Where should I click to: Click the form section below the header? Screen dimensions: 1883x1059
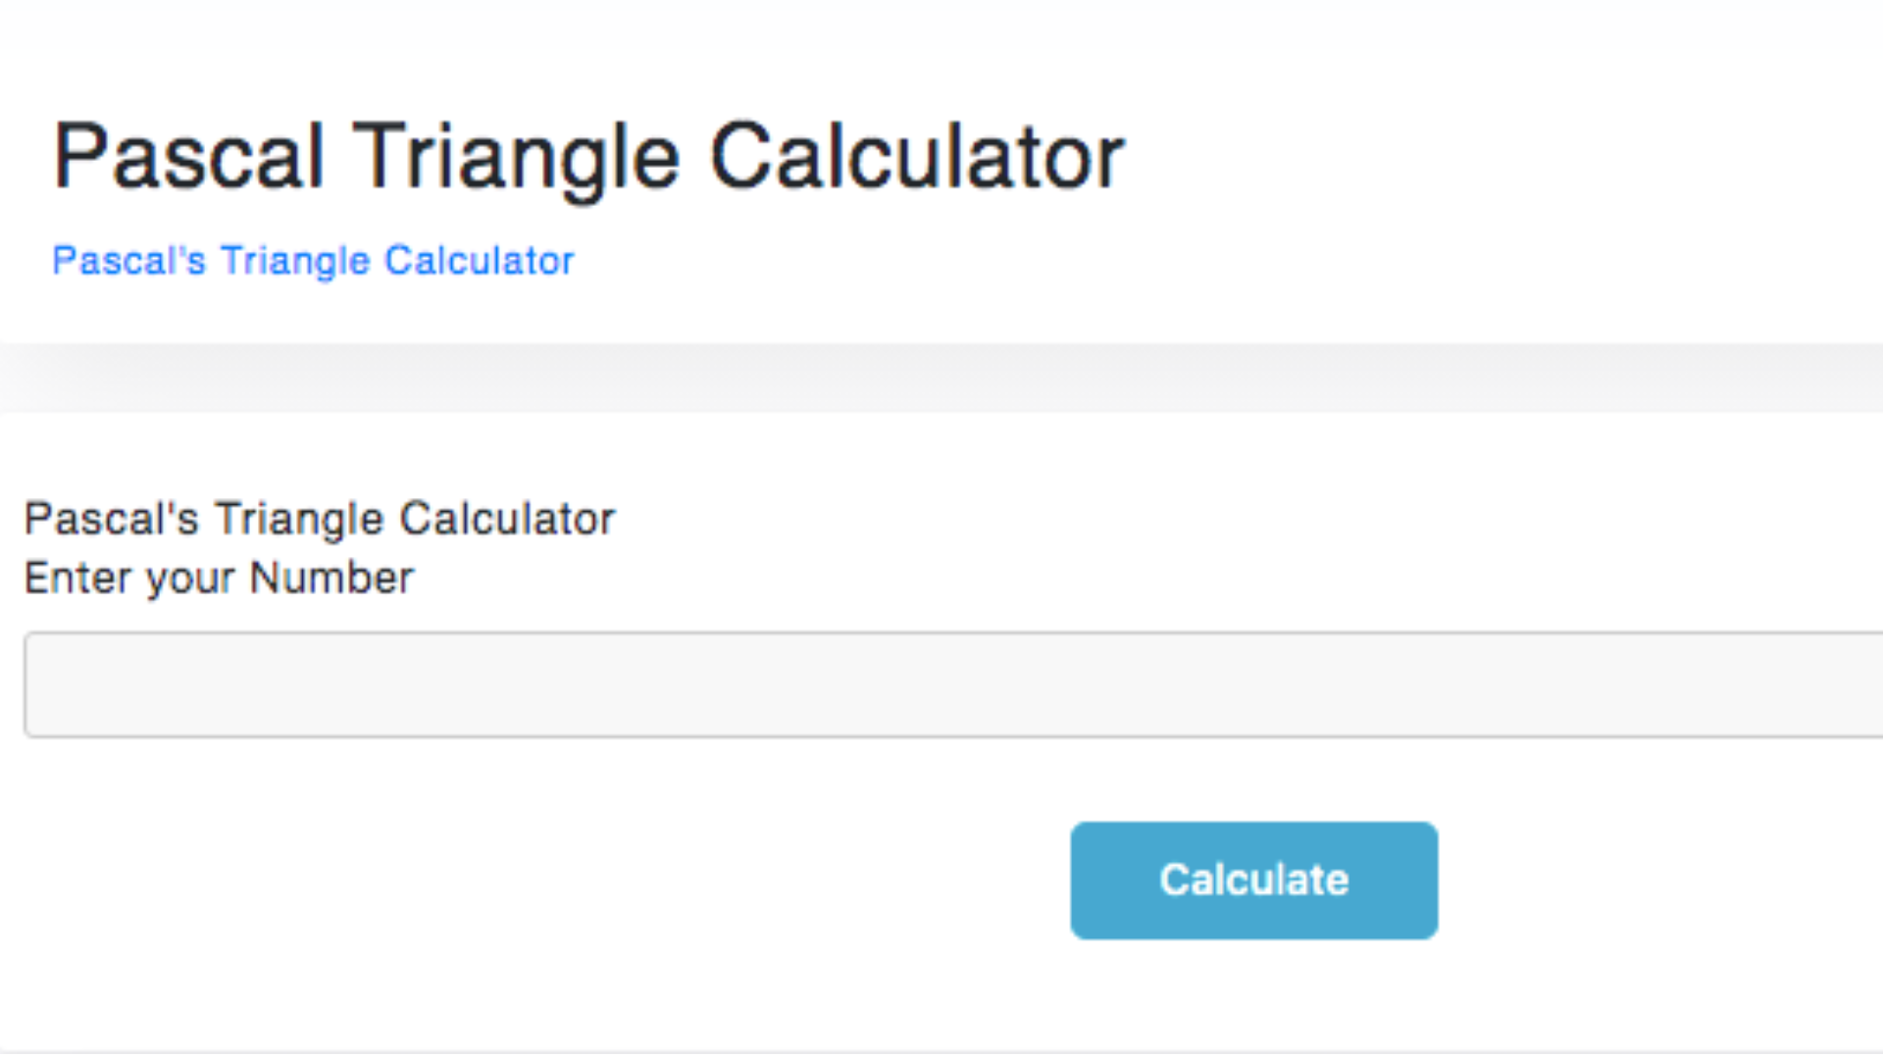(941, 686)
